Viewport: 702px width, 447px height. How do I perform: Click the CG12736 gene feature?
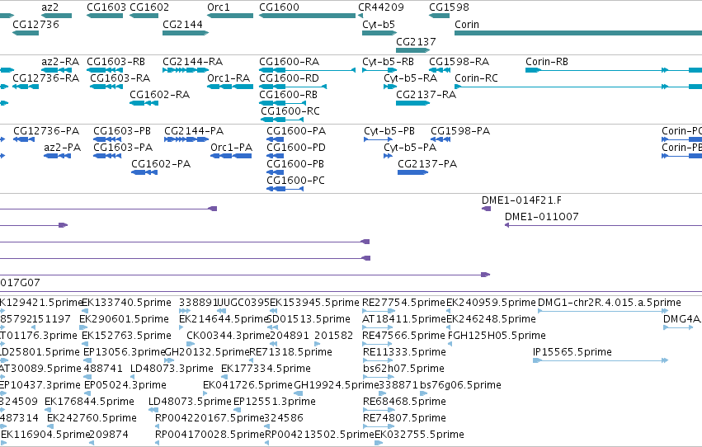click(x=26, y=33)
